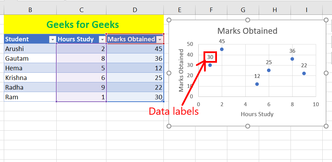Click the vertical axis value 50
332x162 pixels.
190,44
